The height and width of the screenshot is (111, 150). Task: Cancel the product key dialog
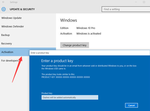click(131, 105)
